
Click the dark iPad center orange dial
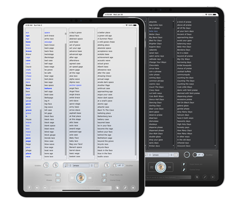[160, 167]
